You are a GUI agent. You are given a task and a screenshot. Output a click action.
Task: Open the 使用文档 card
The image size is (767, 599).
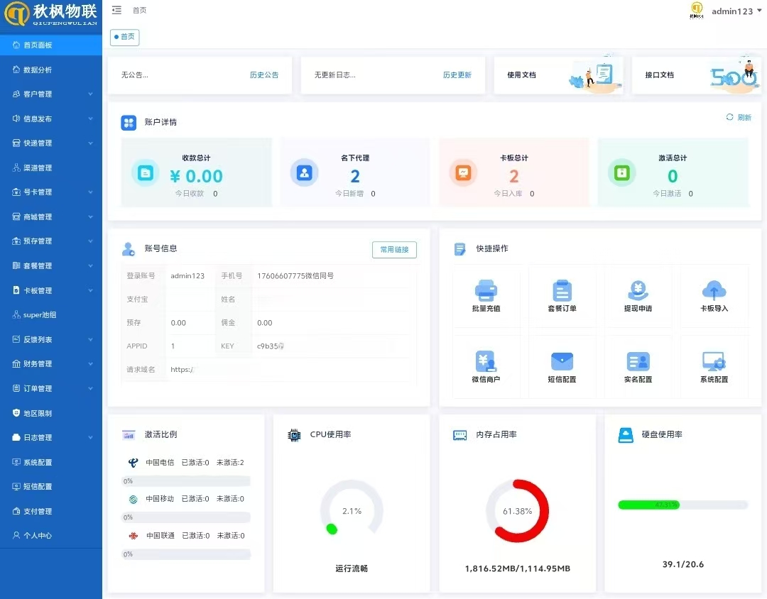[558, 75]
